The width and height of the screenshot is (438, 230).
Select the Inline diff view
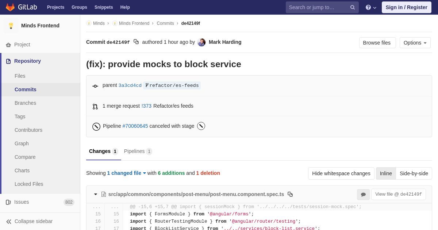click(386, 173)
